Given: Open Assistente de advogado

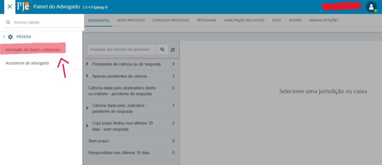Looking at the screenshot, I should [x=27, y=63].
